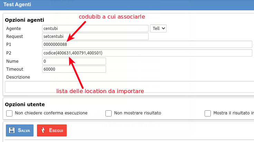
Task: Enable 'Non chiedere conferma esecuzione' checkbox
Action: [9, 113]
